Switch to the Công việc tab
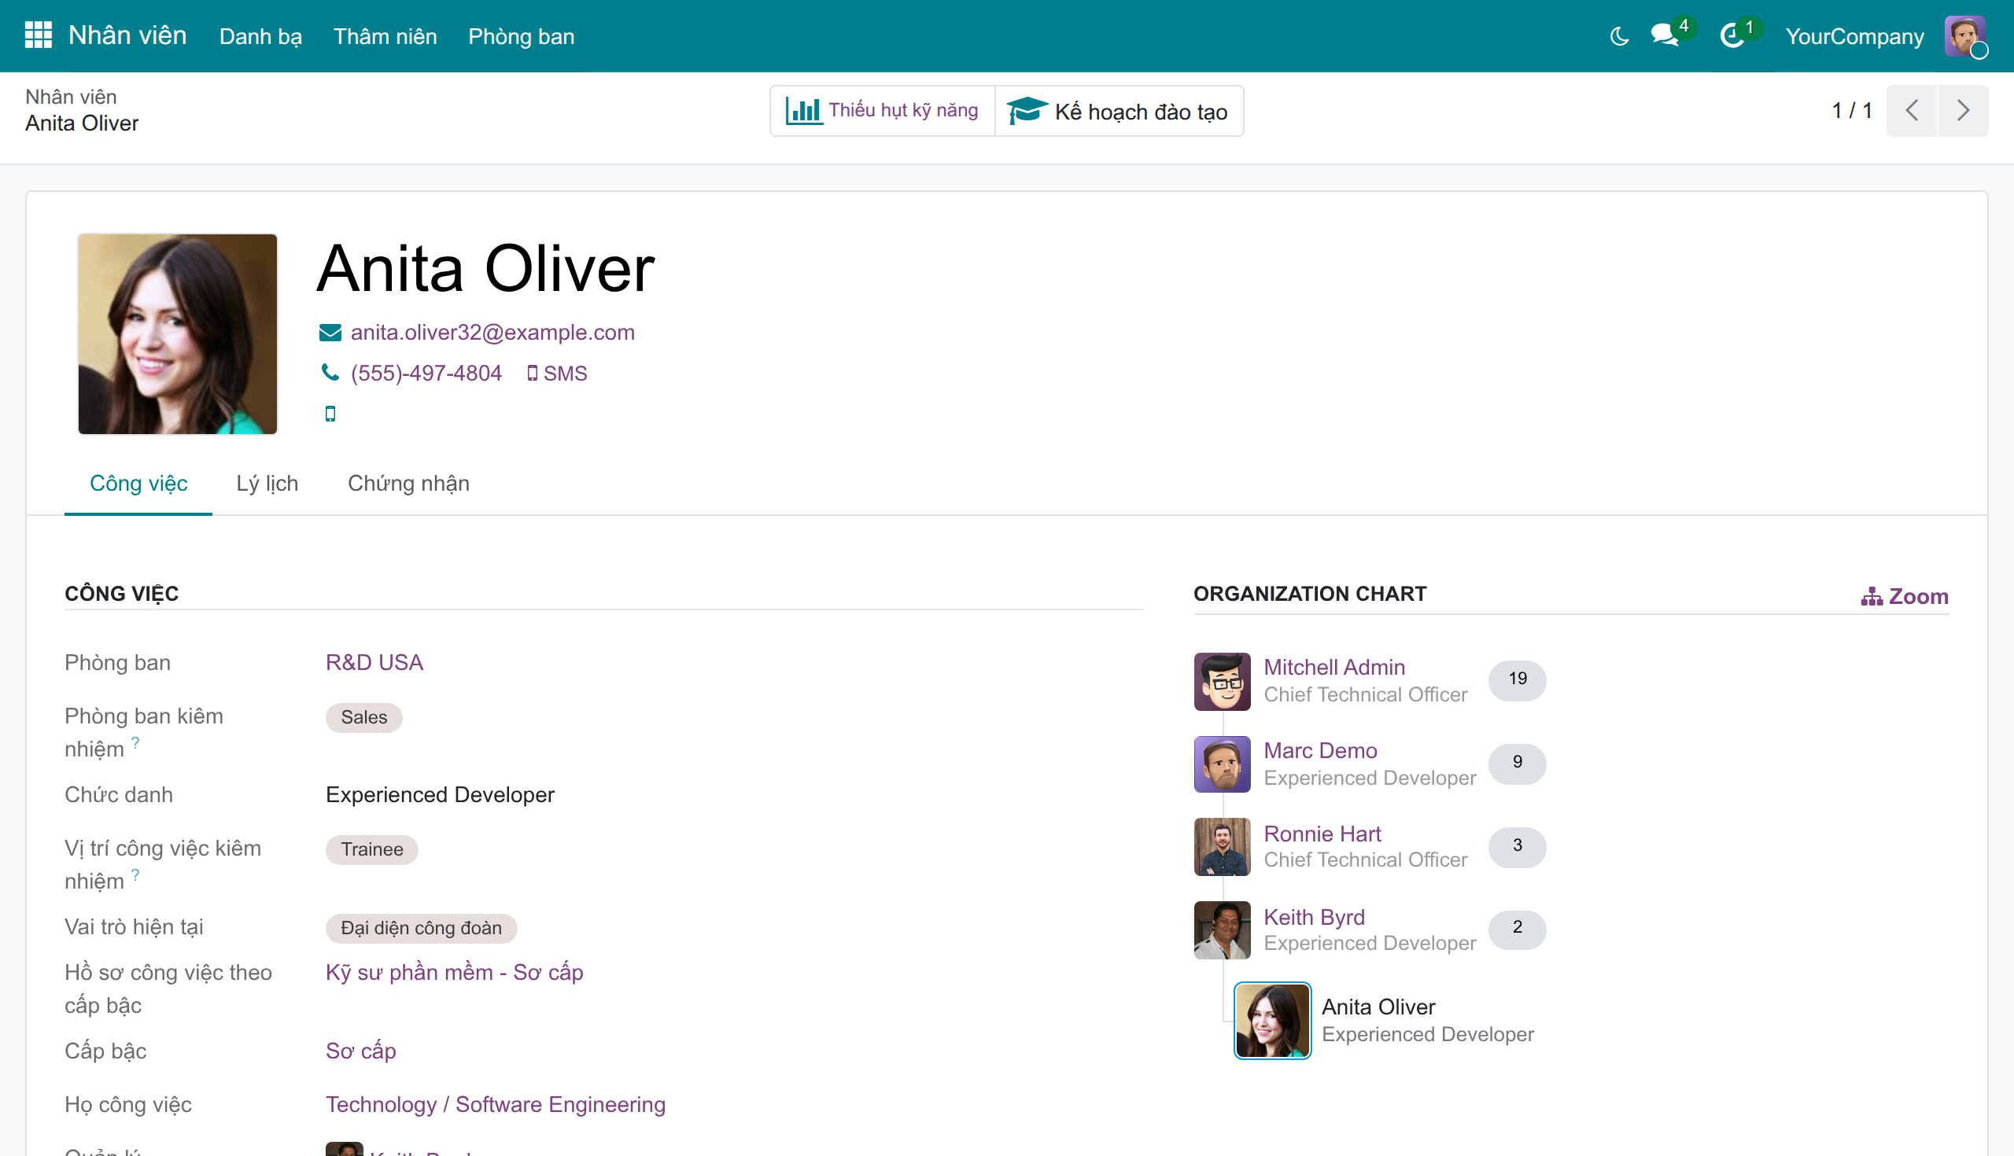 tap(138, 483)
